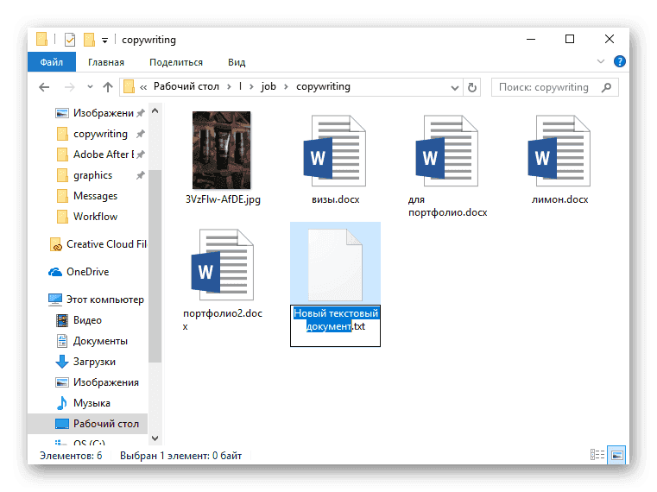This screenshot has height=492, width=657.
Task: Click the search magnifier icon
Action: 606,87
